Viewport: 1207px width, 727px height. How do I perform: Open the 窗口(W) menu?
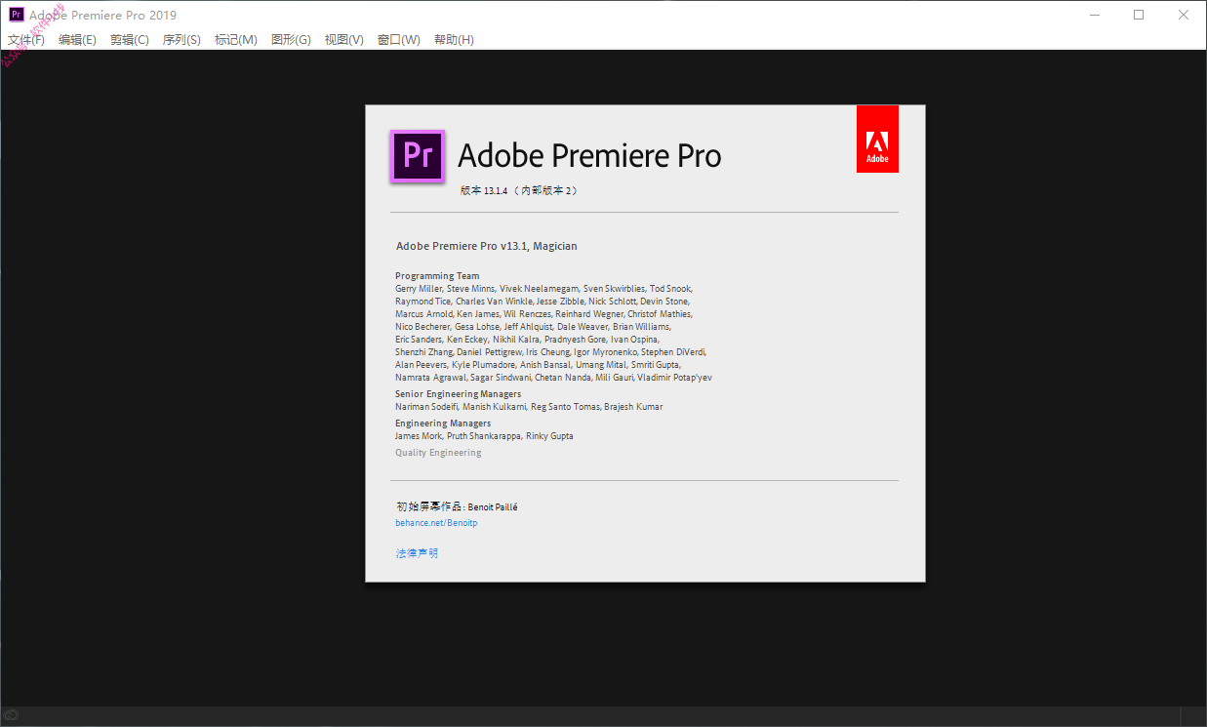[x=399, y=40]
